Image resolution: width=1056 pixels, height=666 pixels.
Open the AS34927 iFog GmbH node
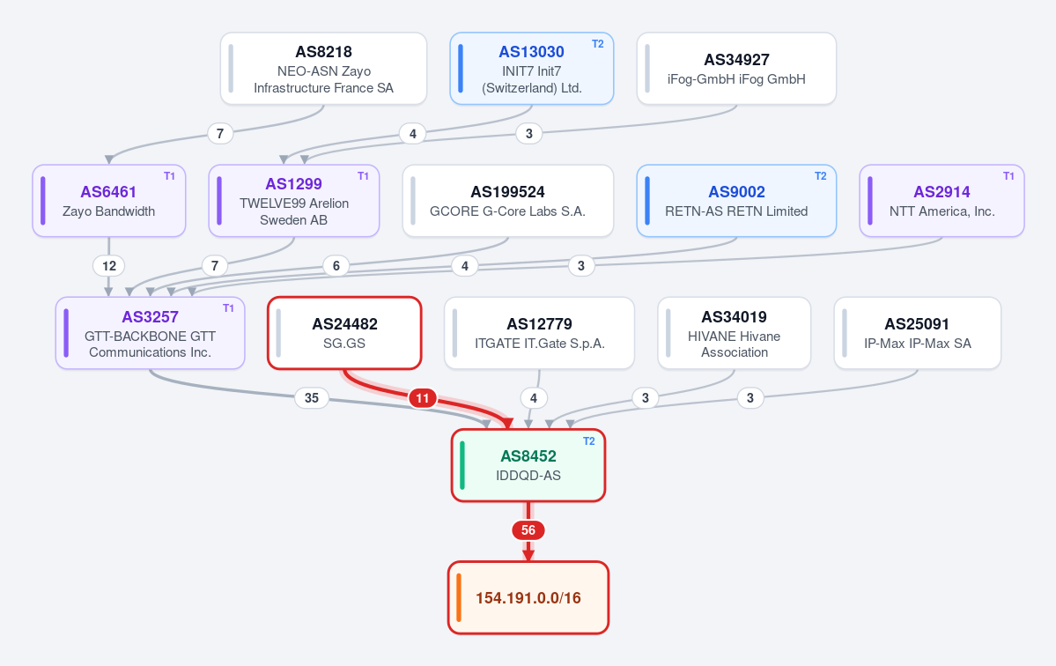pyautogui.click(x=736, y=69)
